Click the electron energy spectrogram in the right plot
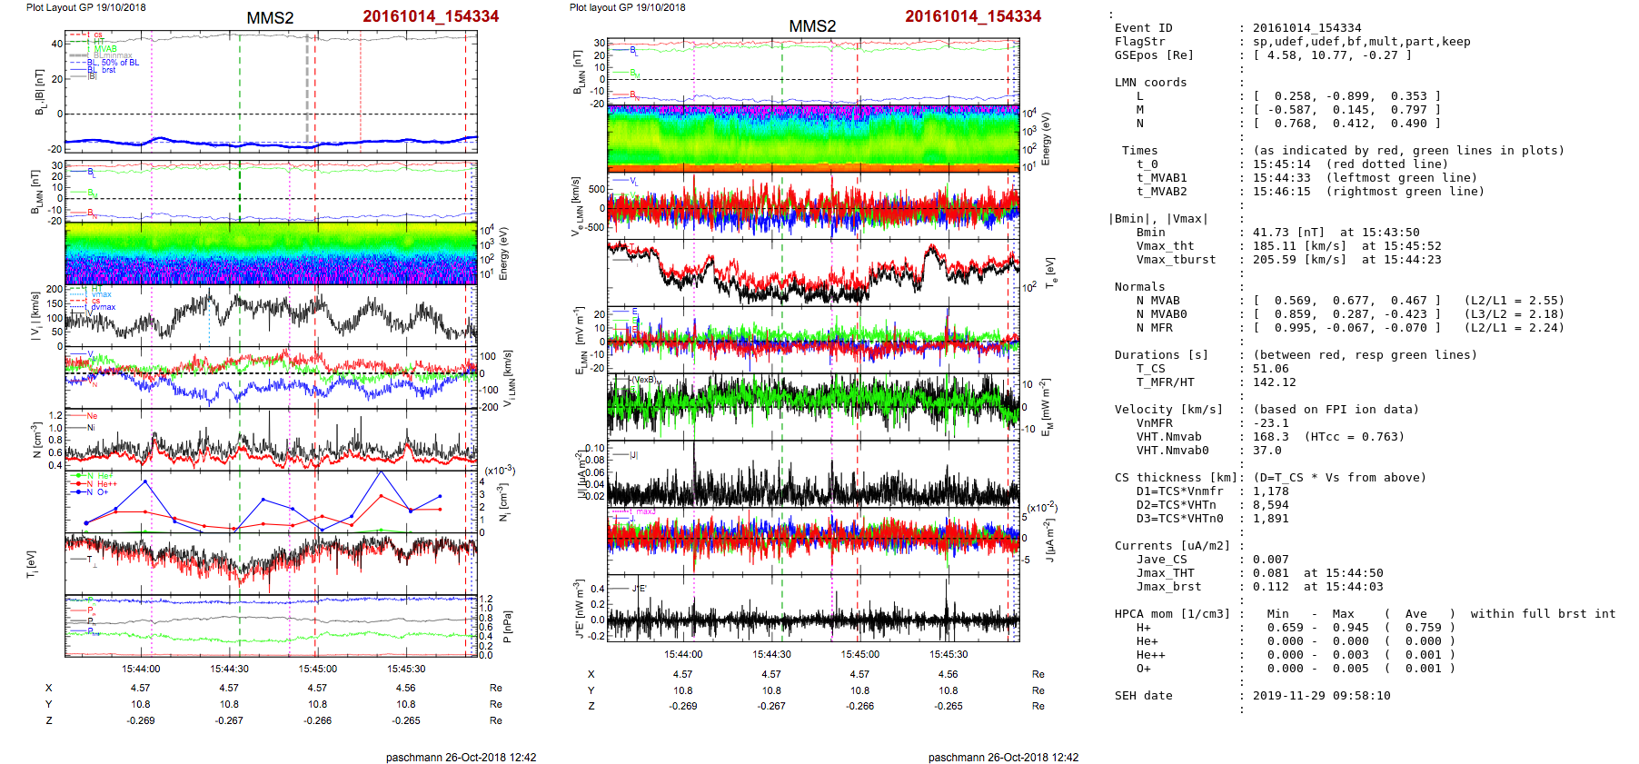Image resolution: width=1639 pixels, height=764 pixels. (x=812, y=138)
